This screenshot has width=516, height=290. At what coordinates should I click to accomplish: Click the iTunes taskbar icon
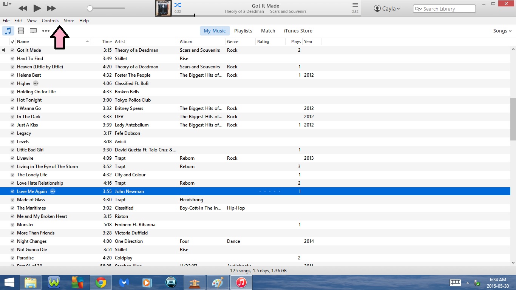pyautogui.click(x=241, y=282)
